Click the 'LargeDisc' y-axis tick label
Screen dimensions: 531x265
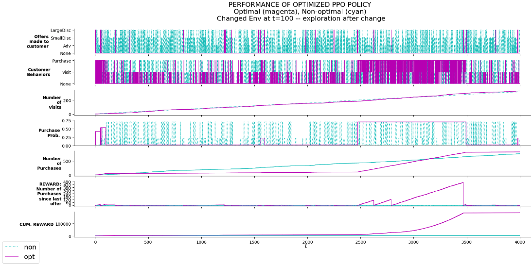(61, 30)
